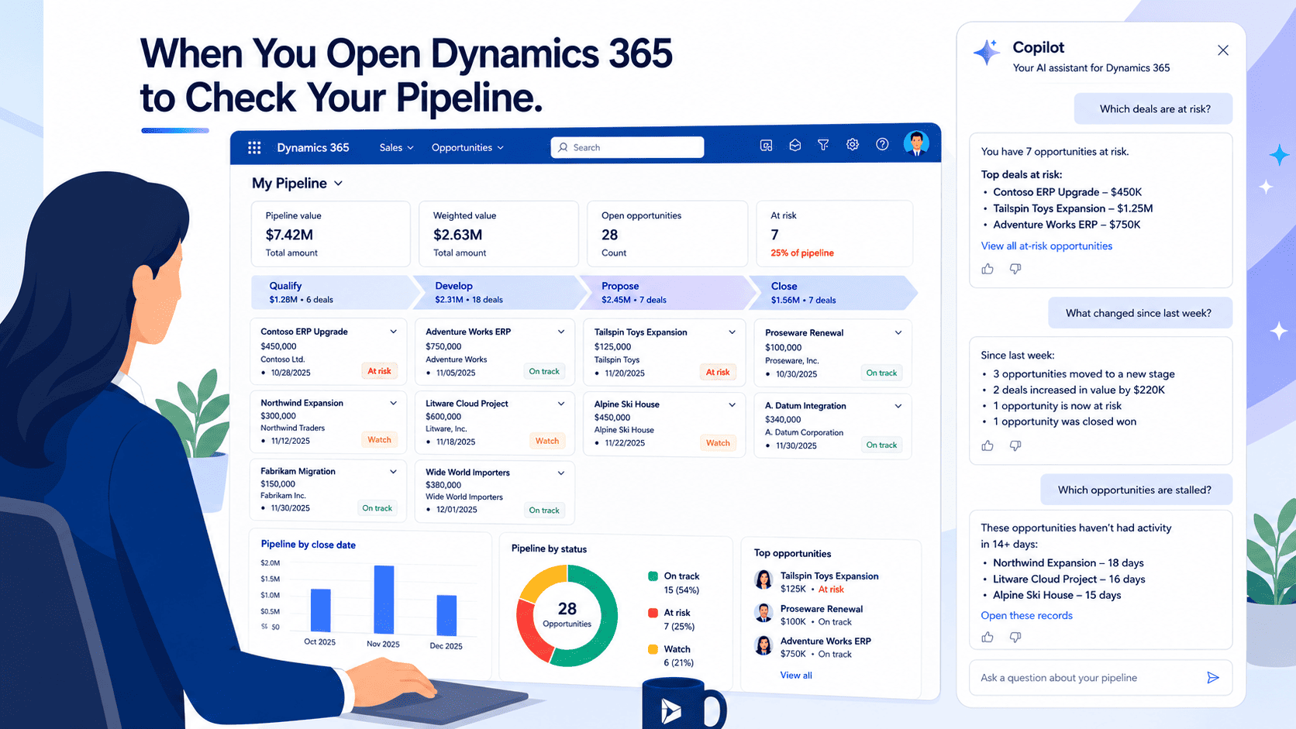Image resolution: width=1296 pixels, height=729 pixels.
Task: Click What changed since last week prompt
Action: pos(1140,313)
